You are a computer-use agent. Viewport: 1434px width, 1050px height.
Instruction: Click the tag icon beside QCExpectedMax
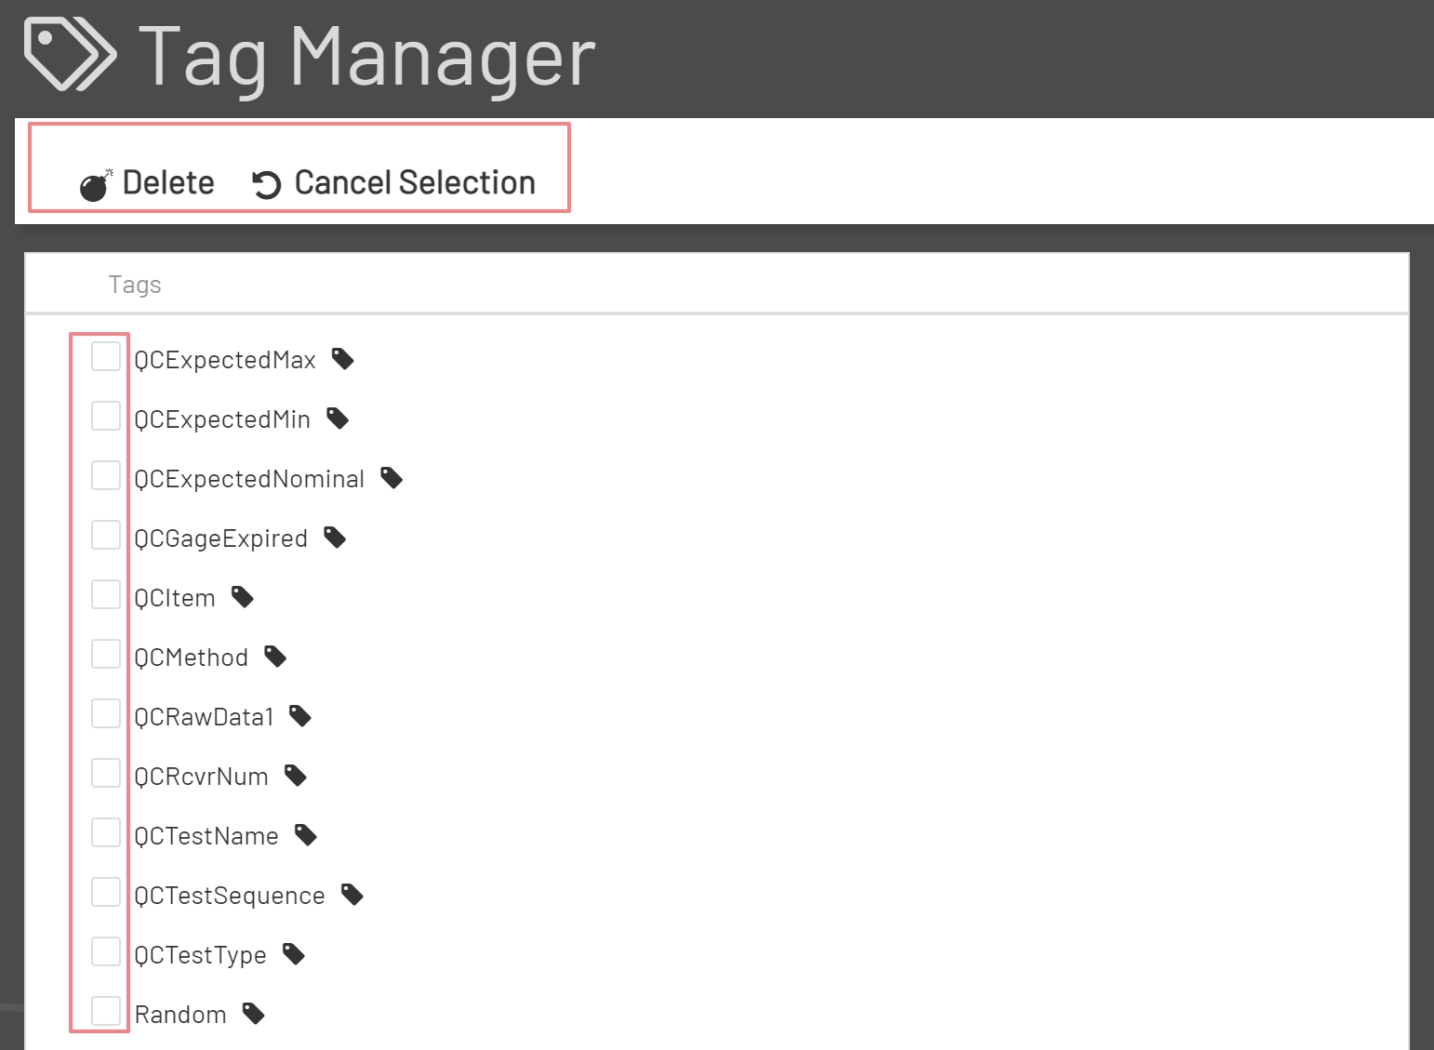[x=343, y=359]
